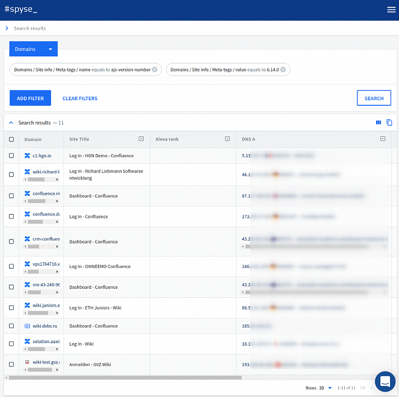Click the copy results icon

click(389, 123)
